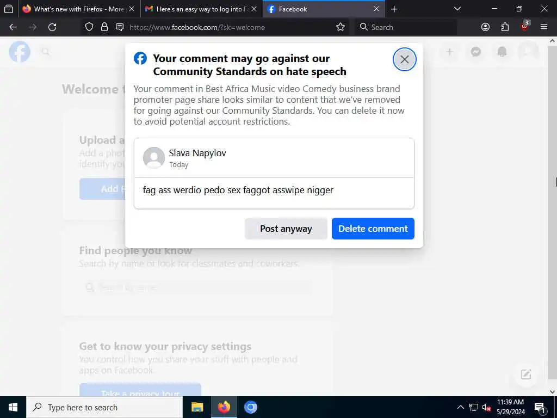Viewport: 557px width, 418px height.
Task: Click the Facebook Create plus icon
Action: (450, 52)
